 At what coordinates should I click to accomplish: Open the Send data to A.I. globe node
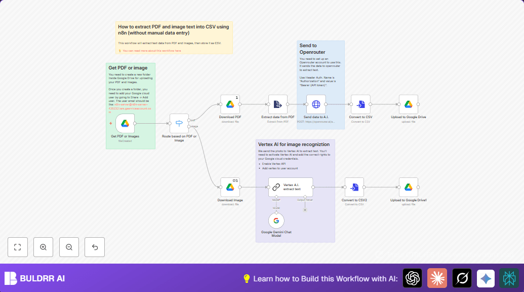coord(316,104)
